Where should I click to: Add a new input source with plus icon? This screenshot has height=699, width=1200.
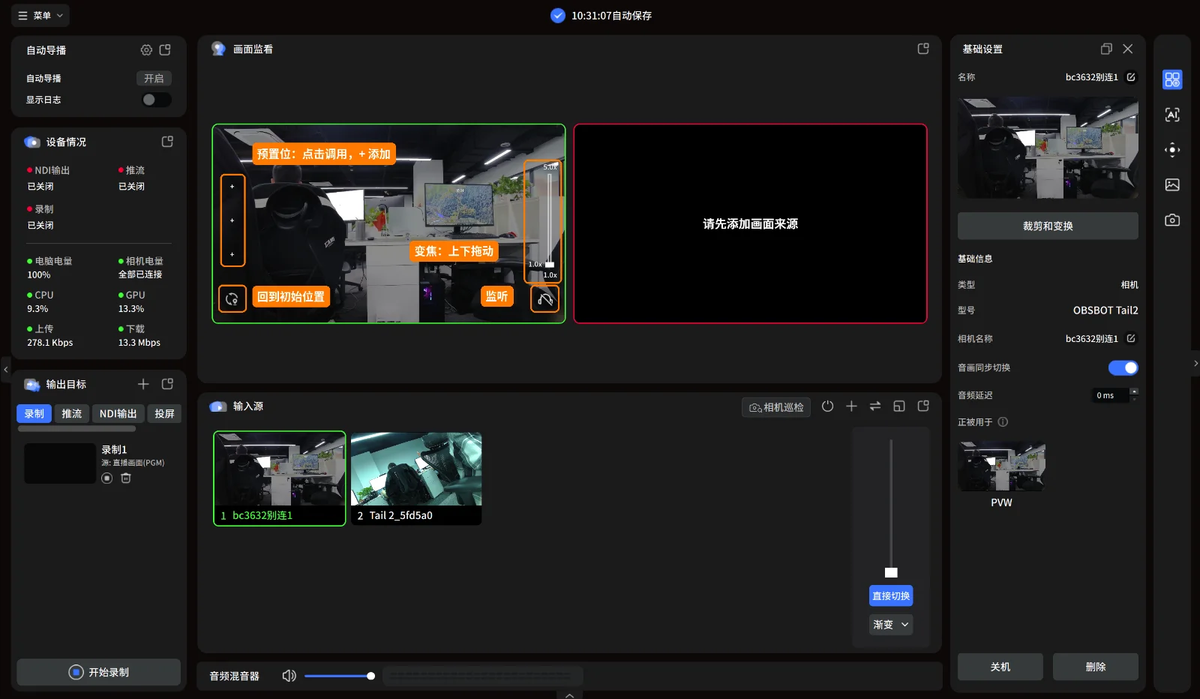point(851,406)
